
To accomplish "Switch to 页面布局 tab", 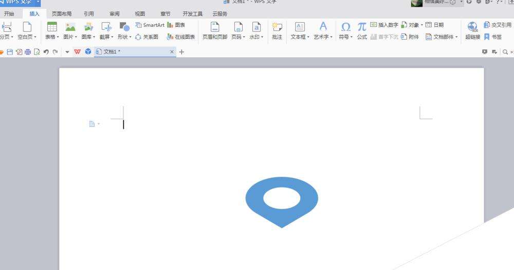I will tap(62, 13).
